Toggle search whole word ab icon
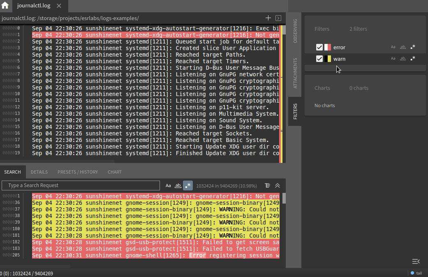Screen dimensions: 428x277 click(x=178, y=185)
